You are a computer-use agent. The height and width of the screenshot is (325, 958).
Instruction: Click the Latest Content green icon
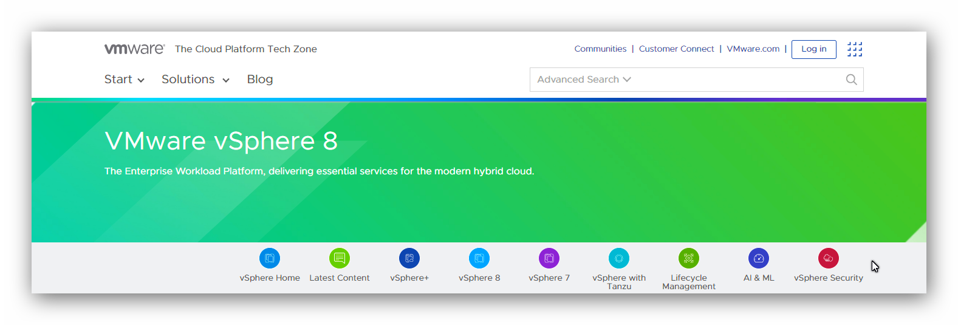point(340,258)
